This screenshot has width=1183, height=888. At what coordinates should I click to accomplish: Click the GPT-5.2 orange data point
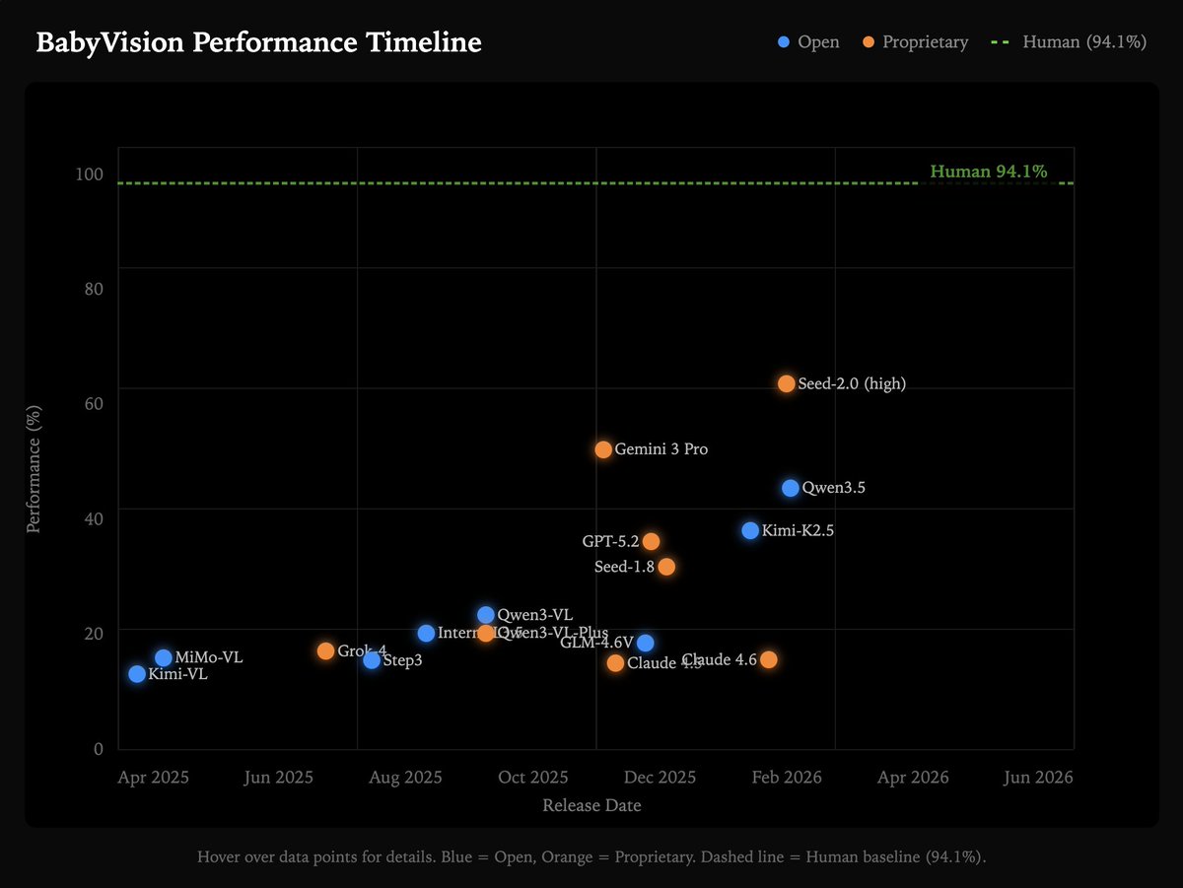(651, 541)
